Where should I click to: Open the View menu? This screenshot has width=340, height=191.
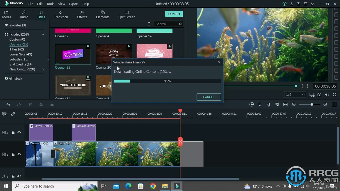(62, 4)
